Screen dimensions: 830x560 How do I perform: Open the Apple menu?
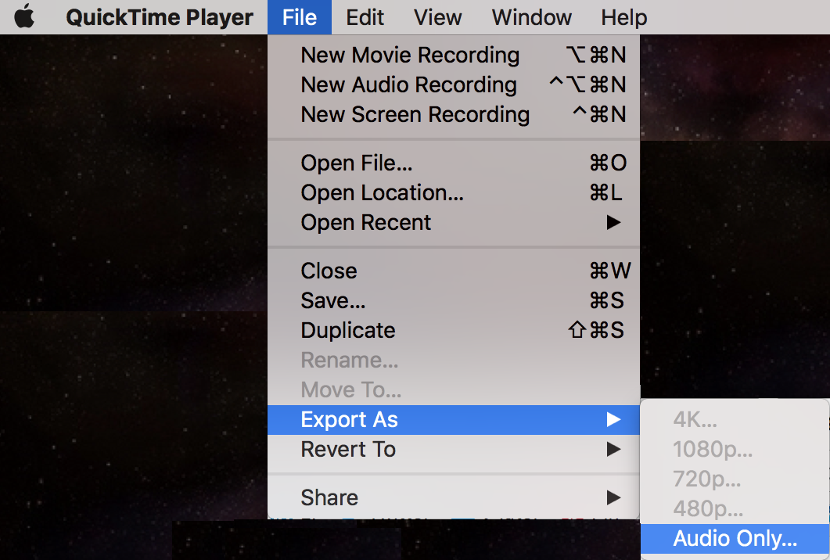tap(23, 17)
